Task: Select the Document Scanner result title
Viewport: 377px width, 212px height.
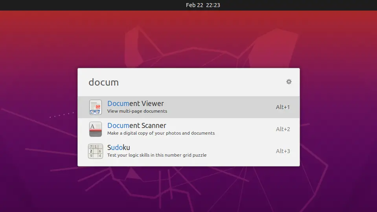Action: click(x=136, y=125)
